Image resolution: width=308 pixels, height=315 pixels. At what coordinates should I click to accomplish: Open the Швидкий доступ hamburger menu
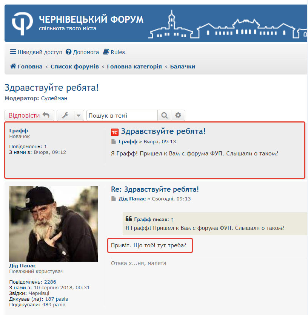[13, 52]
